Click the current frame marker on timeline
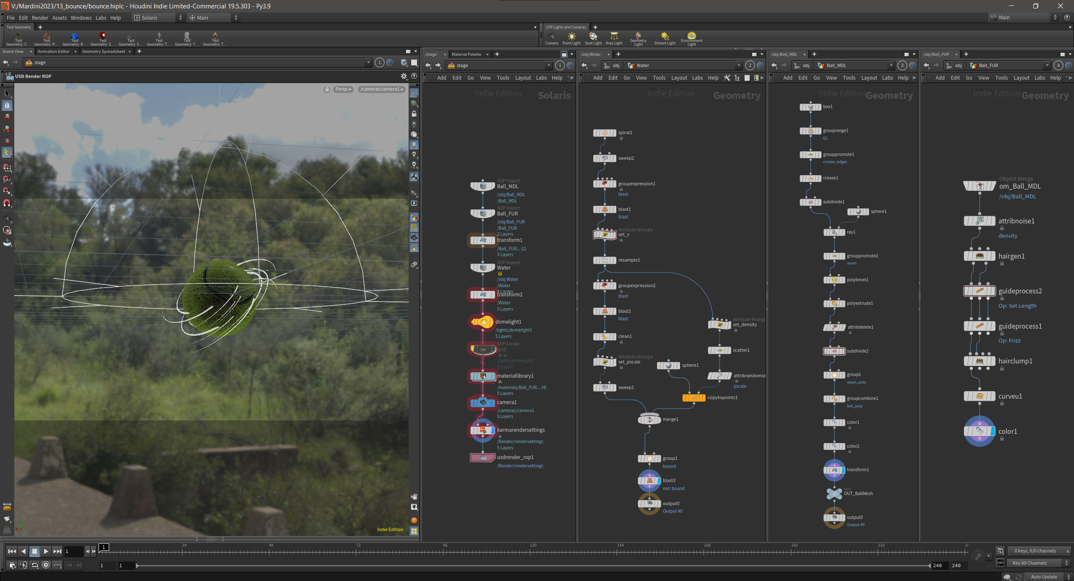1074x581 pixels. point(104,547)
